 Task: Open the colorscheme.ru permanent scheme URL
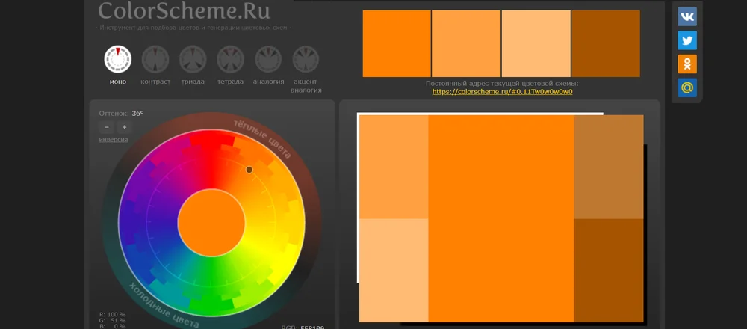[x=502, y=92]
